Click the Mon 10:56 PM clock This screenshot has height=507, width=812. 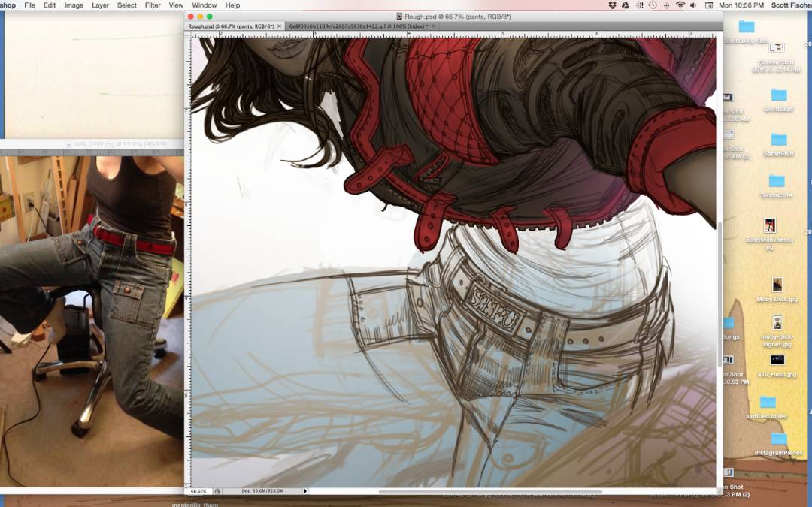click(741, 5)
